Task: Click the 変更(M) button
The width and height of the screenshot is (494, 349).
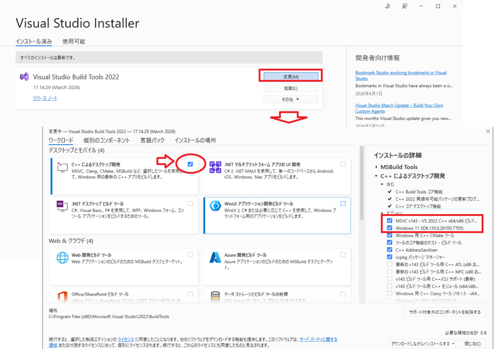Action: coord(291,77)
